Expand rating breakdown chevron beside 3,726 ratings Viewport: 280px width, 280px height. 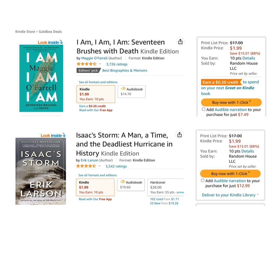pyautogui.click(x=100, y=64)
